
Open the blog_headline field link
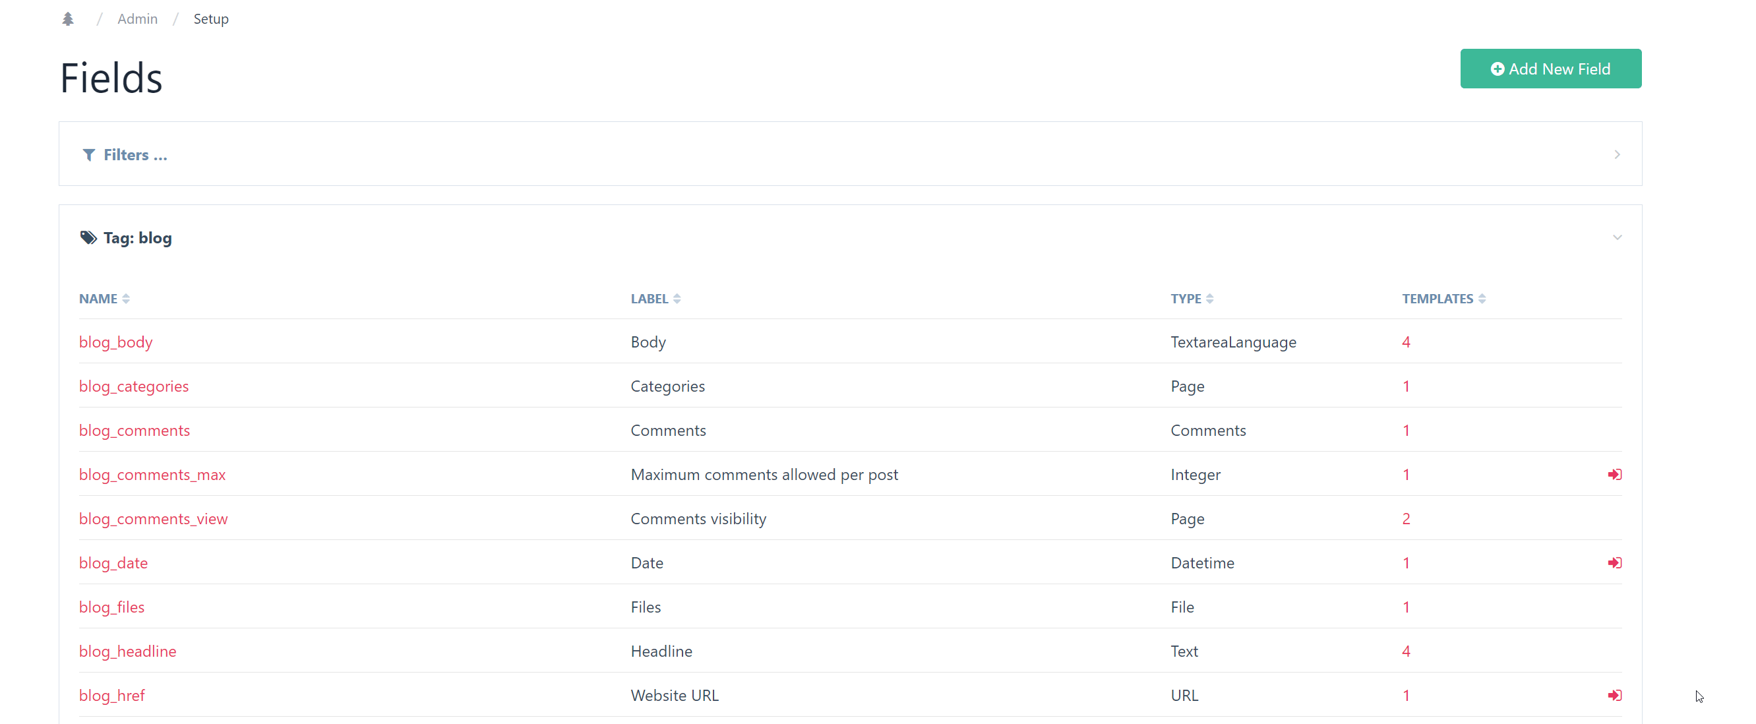127,651
